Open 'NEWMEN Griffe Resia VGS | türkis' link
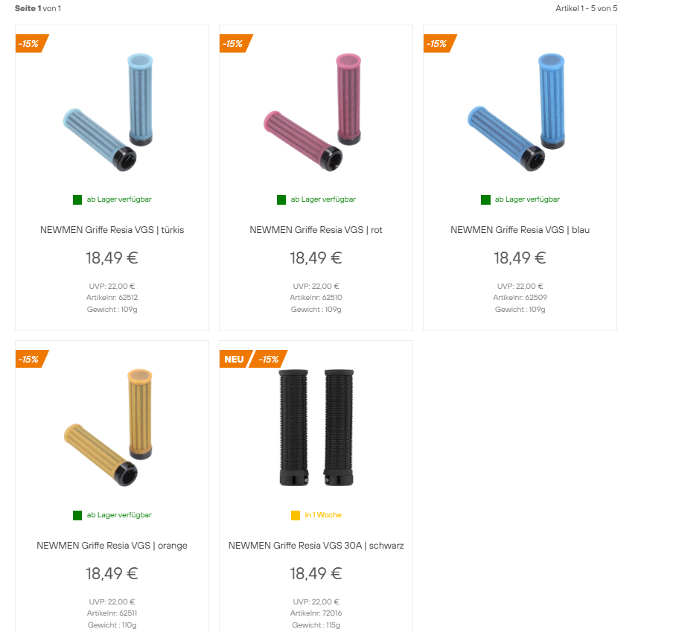The width and height of the screenshot is (673, 632). click(112, 230)
